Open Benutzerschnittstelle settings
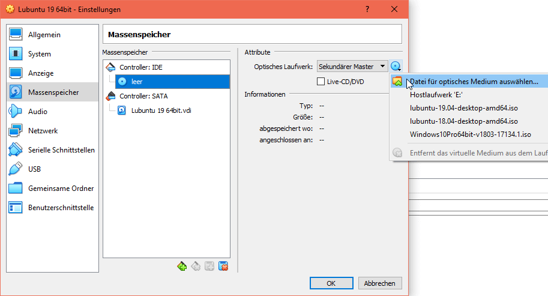 52,208
